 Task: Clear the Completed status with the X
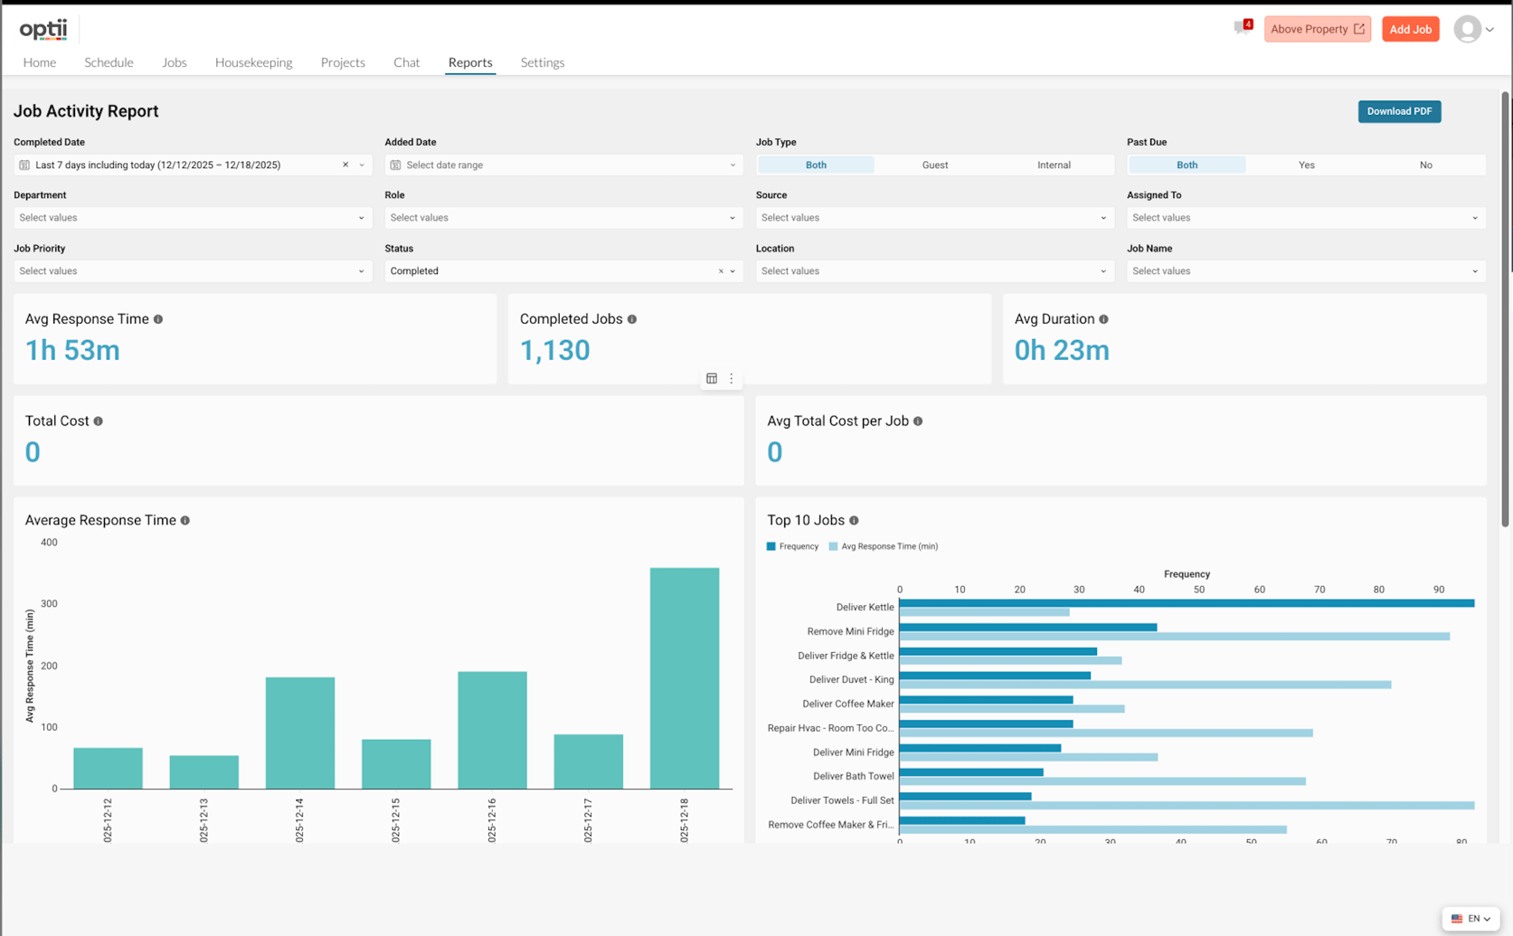(720, 270)
